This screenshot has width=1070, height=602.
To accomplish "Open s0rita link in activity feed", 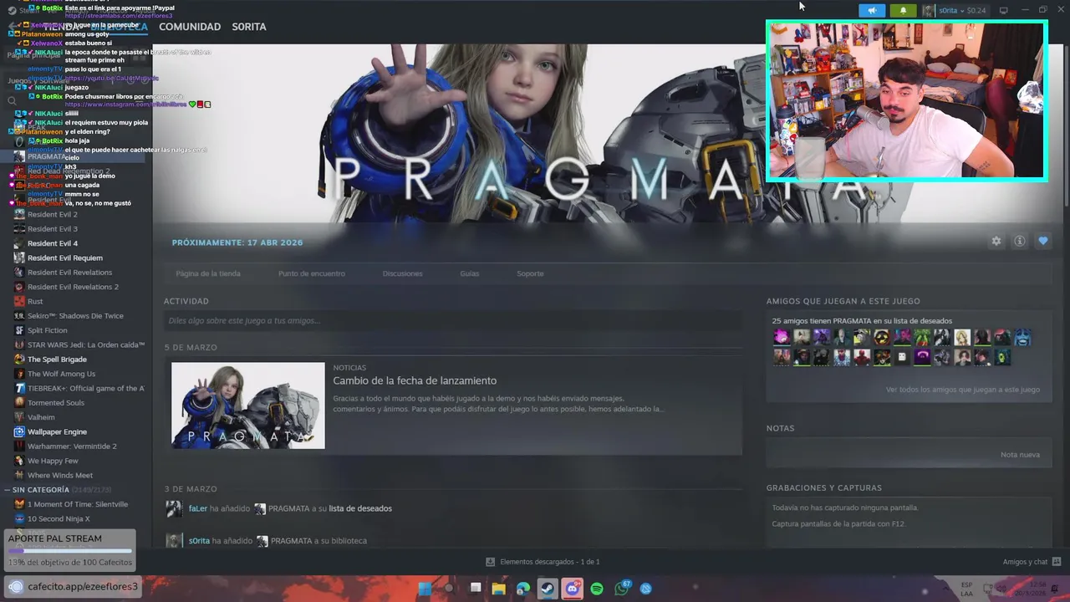I will pyautogui.click(x=199, y=541).
